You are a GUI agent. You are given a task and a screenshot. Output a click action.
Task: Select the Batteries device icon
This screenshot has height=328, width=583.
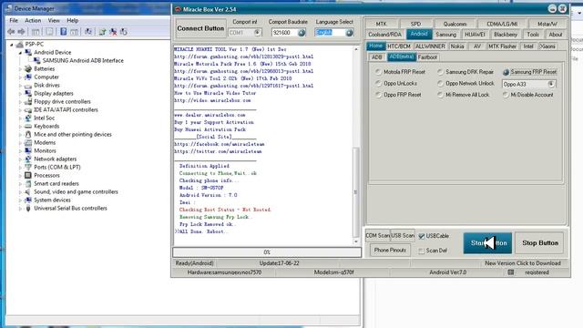(28, 69)
